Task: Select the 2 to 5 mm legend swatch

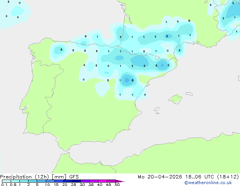Action: tap(33, 181)
